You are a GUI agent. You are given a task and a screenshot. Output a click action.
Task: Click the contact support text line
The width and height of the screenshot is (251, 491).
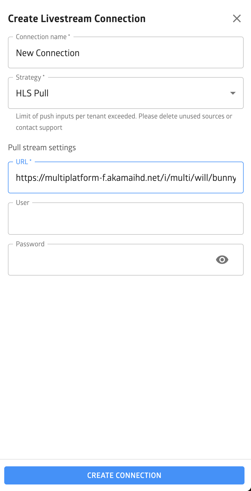click(39, 128)
